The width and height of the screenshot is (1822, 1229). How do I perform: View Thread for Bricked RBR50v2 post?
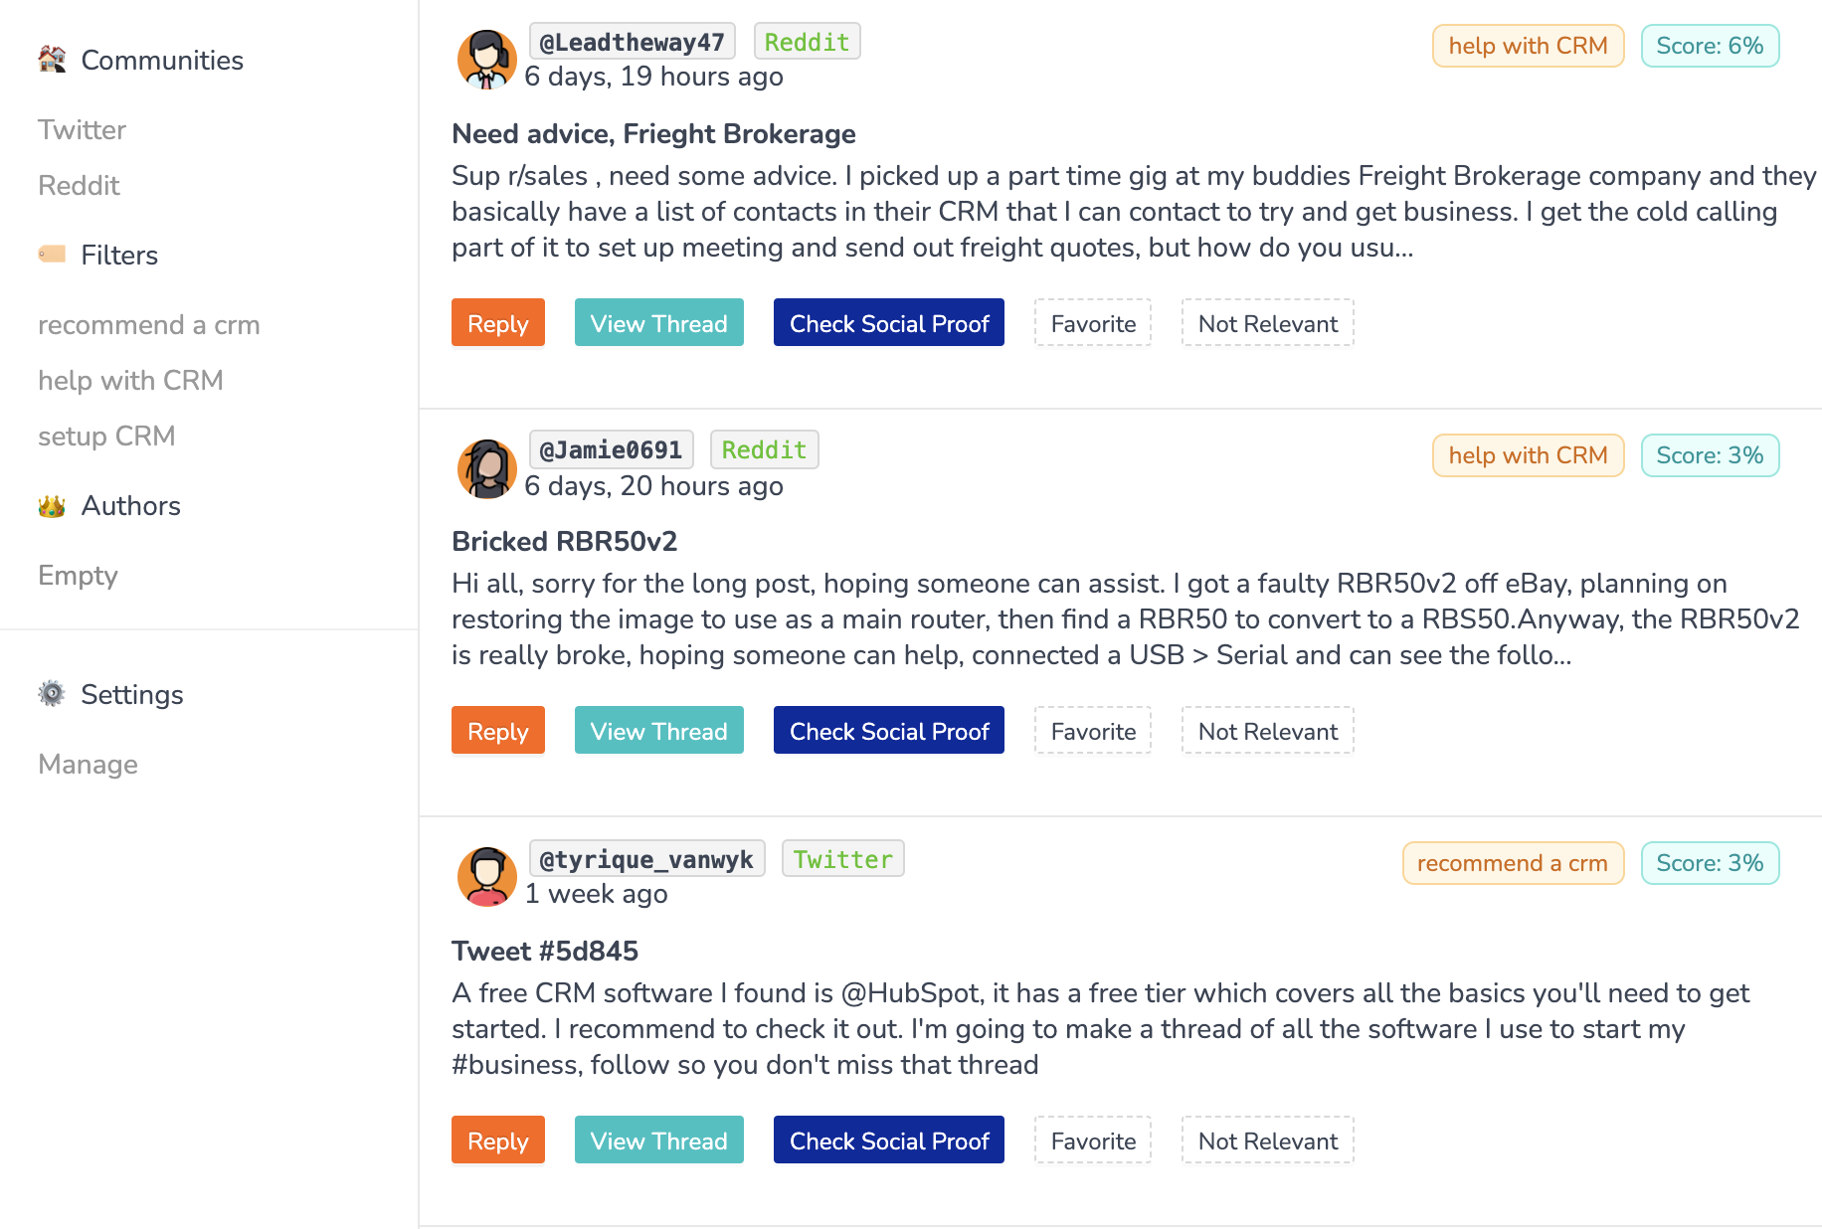coord(659,731)
